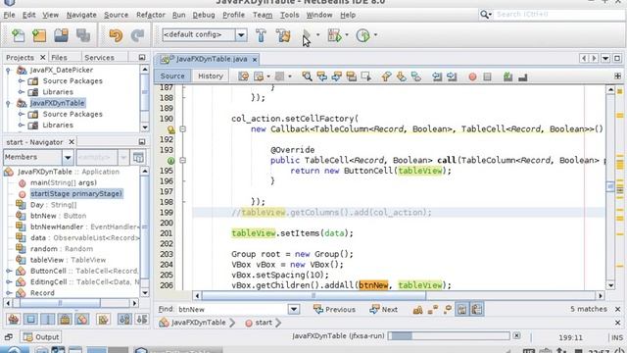Expand the JavaFX_DatePicker project node
This screenshot has width=627, height=353.
(x=8, y=70)
